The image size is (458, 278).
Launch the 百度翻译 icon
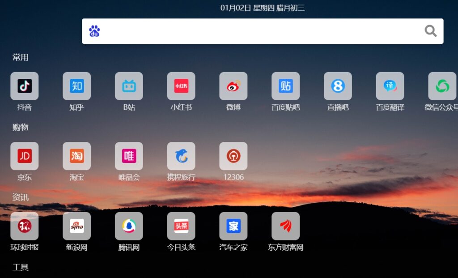pyautogui.click(x=390, y=86)
